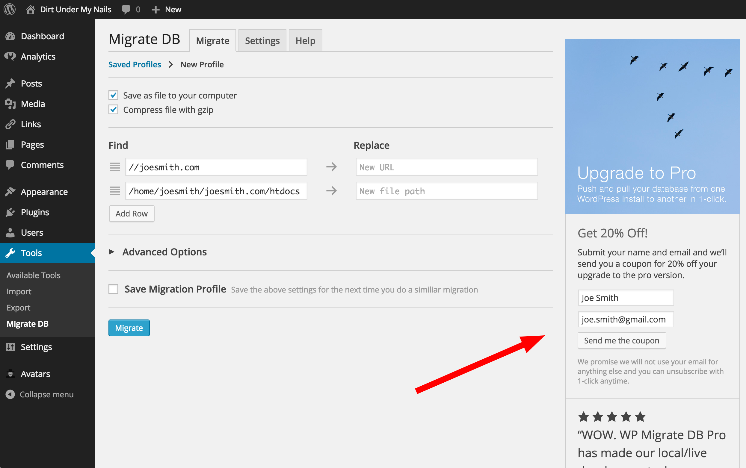The width and height of the screenshot is (746, 468).
Task: Click the Joe Smith name field
Action: tap(626, 298)
